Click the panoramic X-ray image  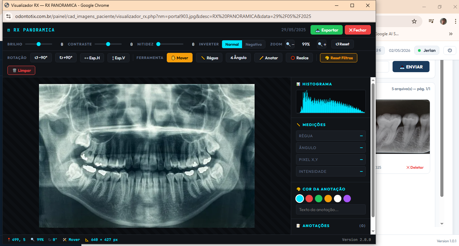(x=147, y=156)
